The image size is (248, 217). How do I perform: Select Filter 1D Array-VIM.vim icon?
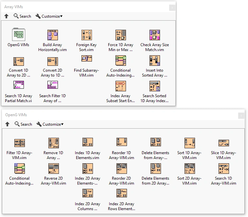tap(20, 143)
